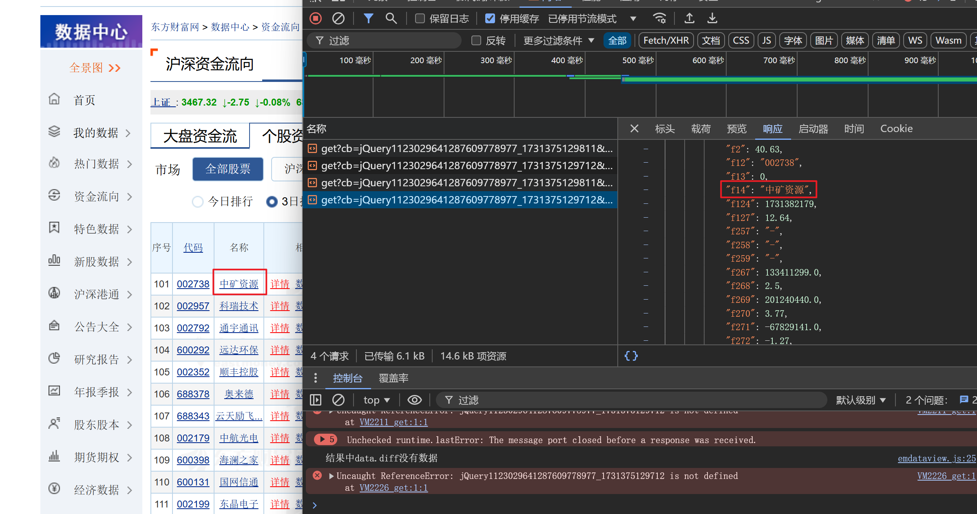Uncheck the 停用缓存 checkbox

[x=490, y=19]
